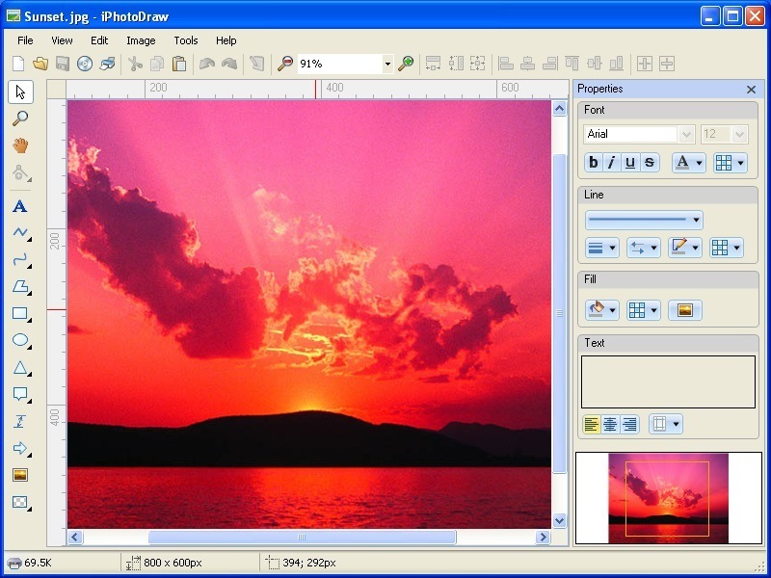Select the Ellipse shape tool
The image size is (771, 578).
click(21, 339)
